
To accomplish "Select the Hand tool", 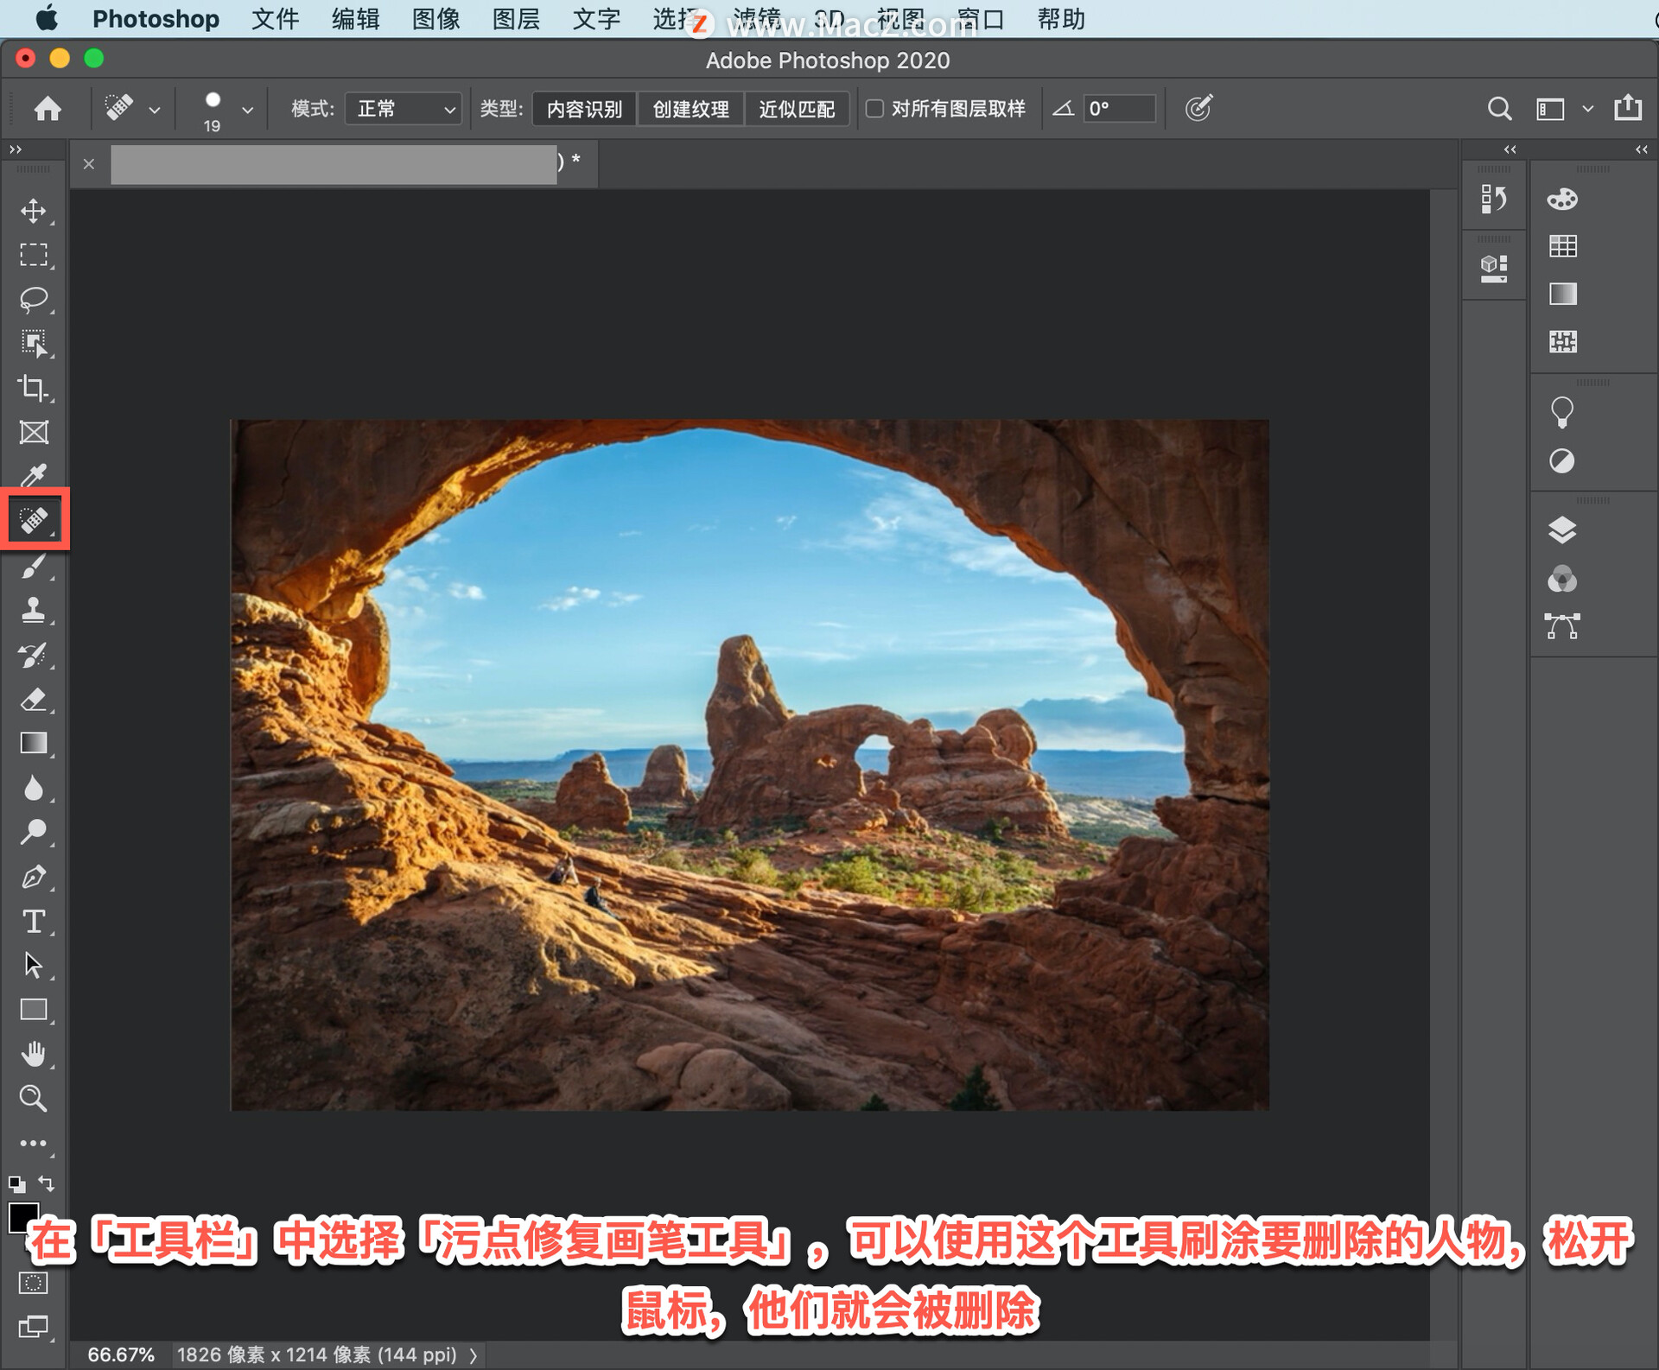I will [x=34, y=1054].
